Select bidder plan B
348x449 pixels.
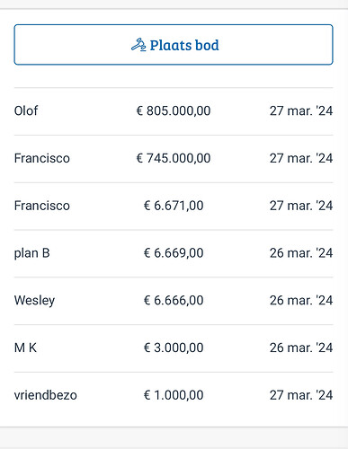coord(32,253)
